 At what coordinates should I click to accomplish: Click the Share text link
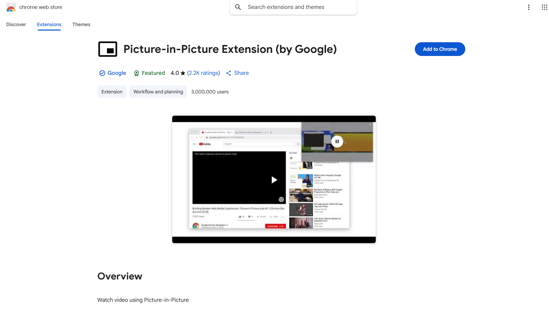(x=241, y=73)
